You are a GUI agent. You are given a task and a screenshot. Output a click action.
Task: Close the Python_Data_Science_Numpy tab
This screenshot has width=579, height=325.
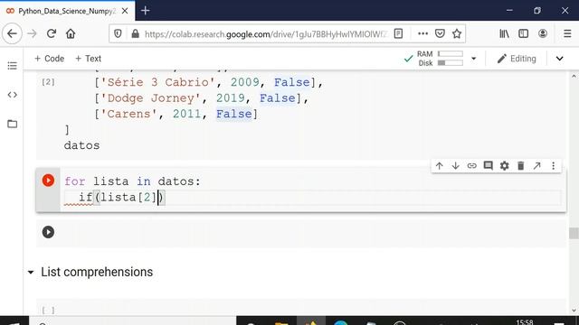pyautogui.click(x=125, y=11)
